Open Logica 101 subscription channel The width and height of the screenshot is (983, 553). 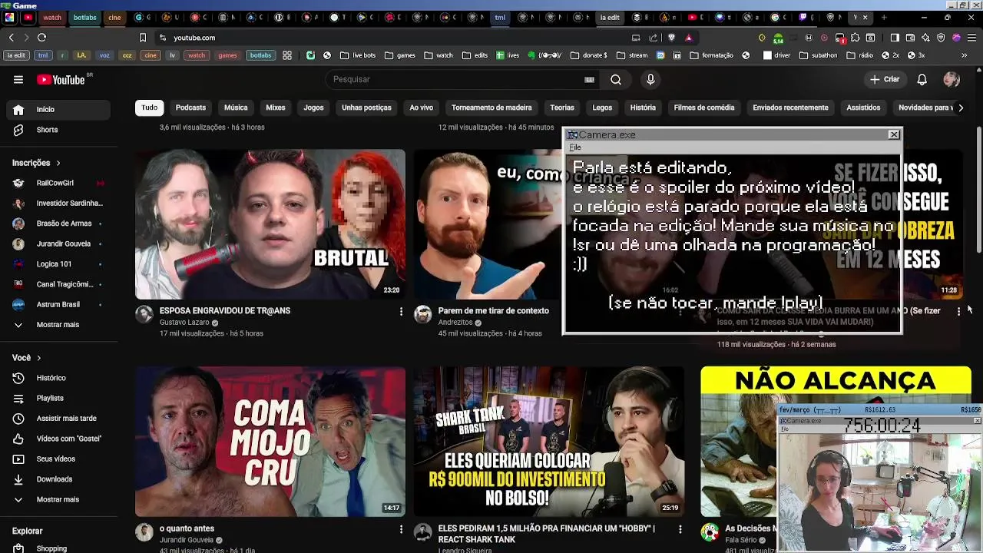tap(59, 264)
